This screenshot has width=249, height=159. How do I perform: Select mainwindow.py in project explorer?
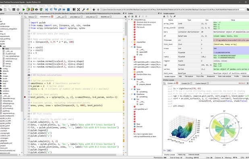(11, 59)
